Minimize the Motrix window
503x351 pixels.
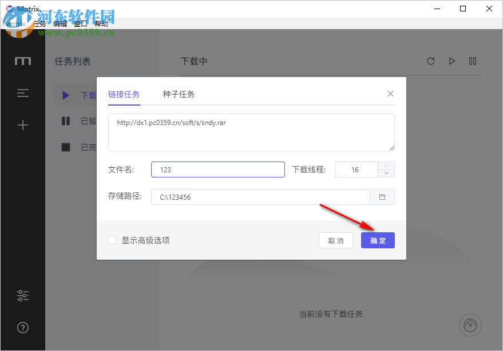click(x=437, y=9)
